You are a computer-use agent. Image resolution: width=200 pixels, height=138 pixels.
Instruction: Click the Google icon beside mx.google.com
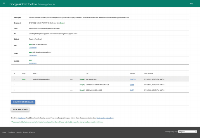click(82, 79)
